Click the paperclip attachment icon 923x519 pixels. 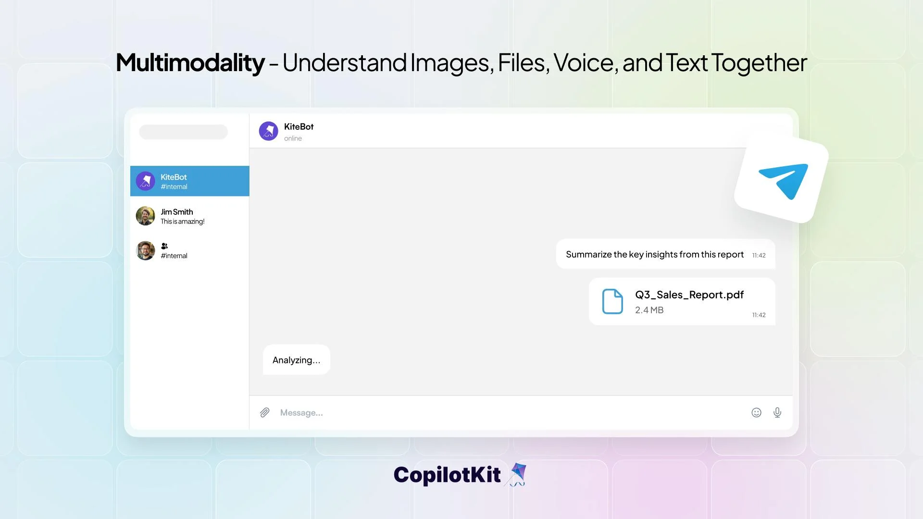click(x=264, y=413)
